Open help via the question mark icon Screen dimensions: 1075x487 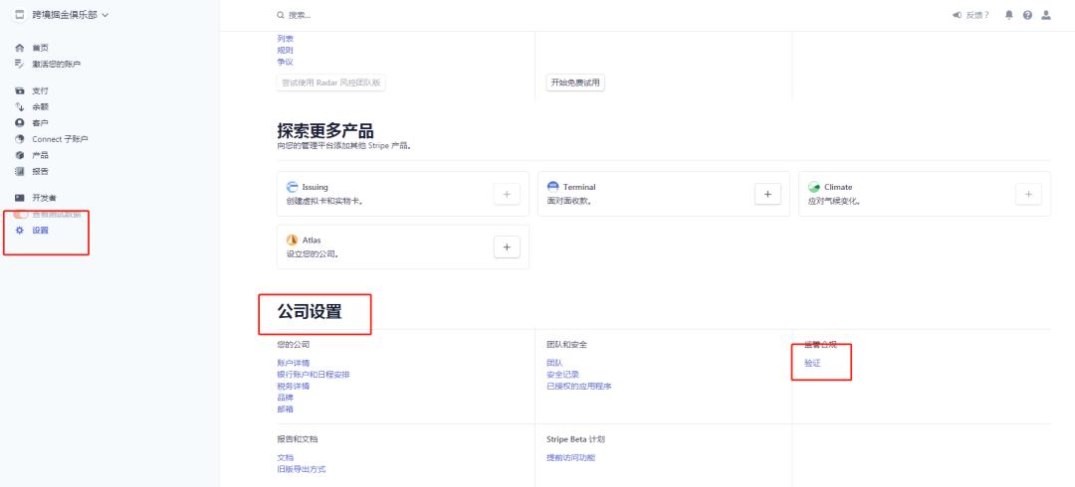point(1027,15)
